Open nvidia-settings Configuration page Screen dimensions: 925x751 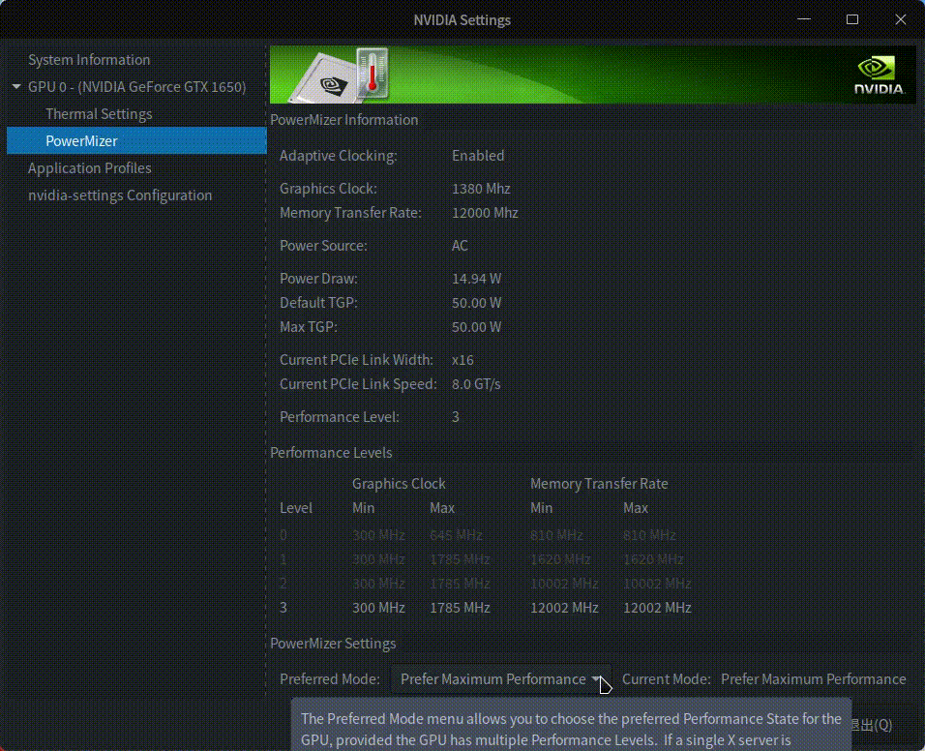[120, 195]
